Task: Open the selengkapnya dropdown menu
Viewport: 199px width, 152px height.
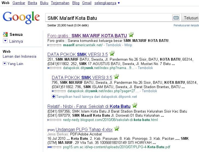Action: click(x=107, y=3)
